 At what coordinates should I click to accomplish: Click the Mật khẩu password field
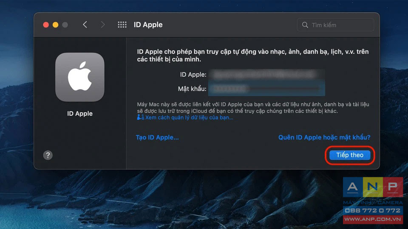coord(266,89)
